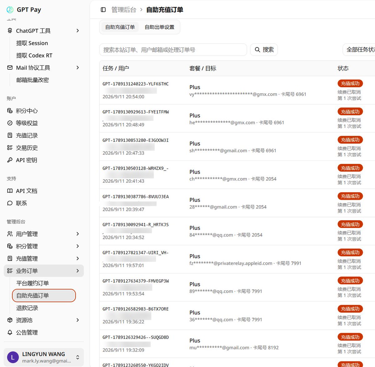Open 提取 Session in sidebar
The height and width of the screenshot is (367, 375).
[32, 43]
